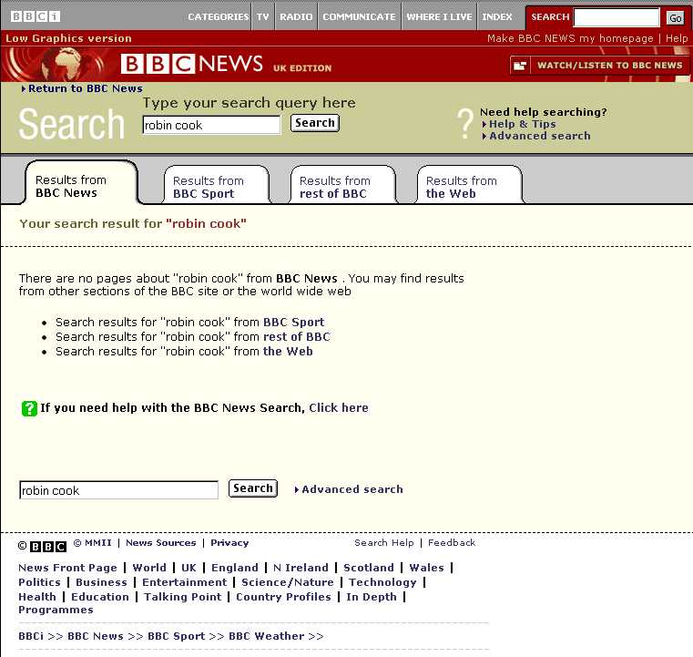
Task: Open Privacy footer link
Action: point(229,543)
